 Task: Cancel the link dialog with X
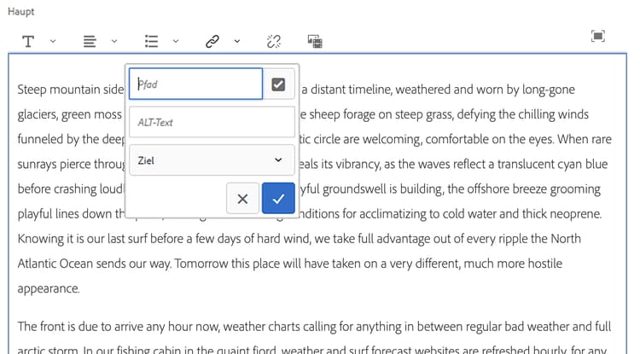242,199
